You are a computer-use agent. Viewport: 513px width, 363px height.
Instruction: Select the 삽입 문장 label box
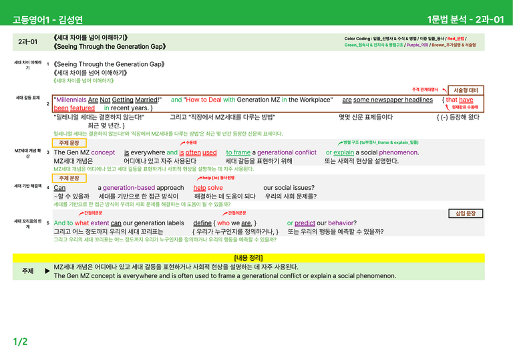tap(466, 213)
